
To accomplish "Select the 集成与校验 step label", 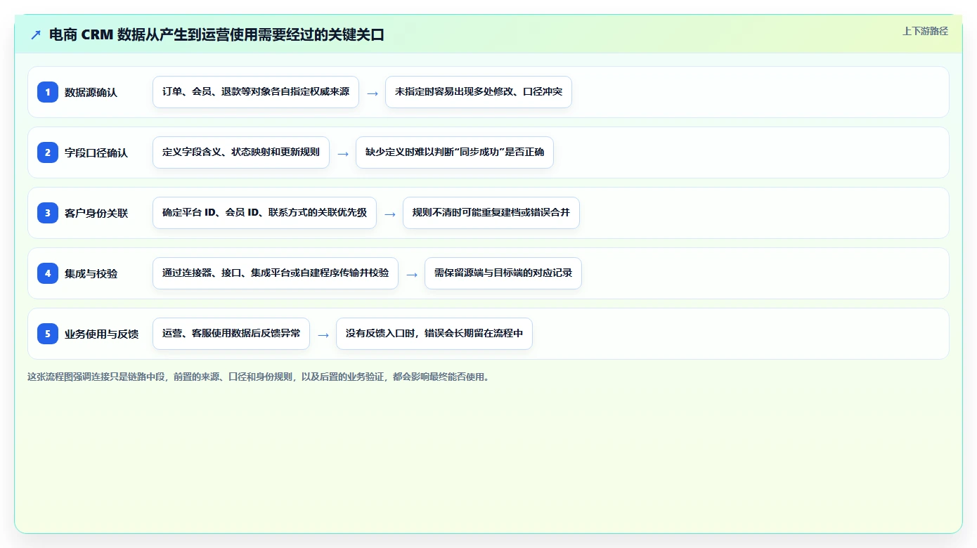I will (x=91, y=274).
